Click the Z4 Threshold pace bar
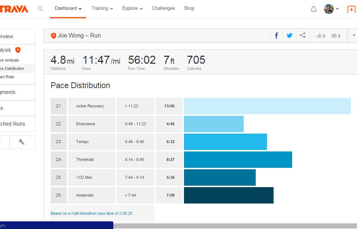Viewport: 357px width, 229px height. click(238, 159)
